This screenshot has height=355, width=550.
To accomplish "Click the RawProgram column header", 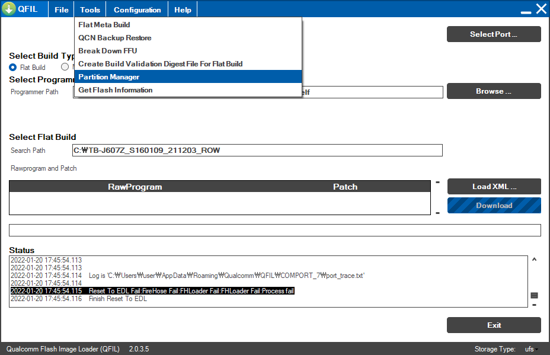I will pyautogui.click(x=135, y=187).
